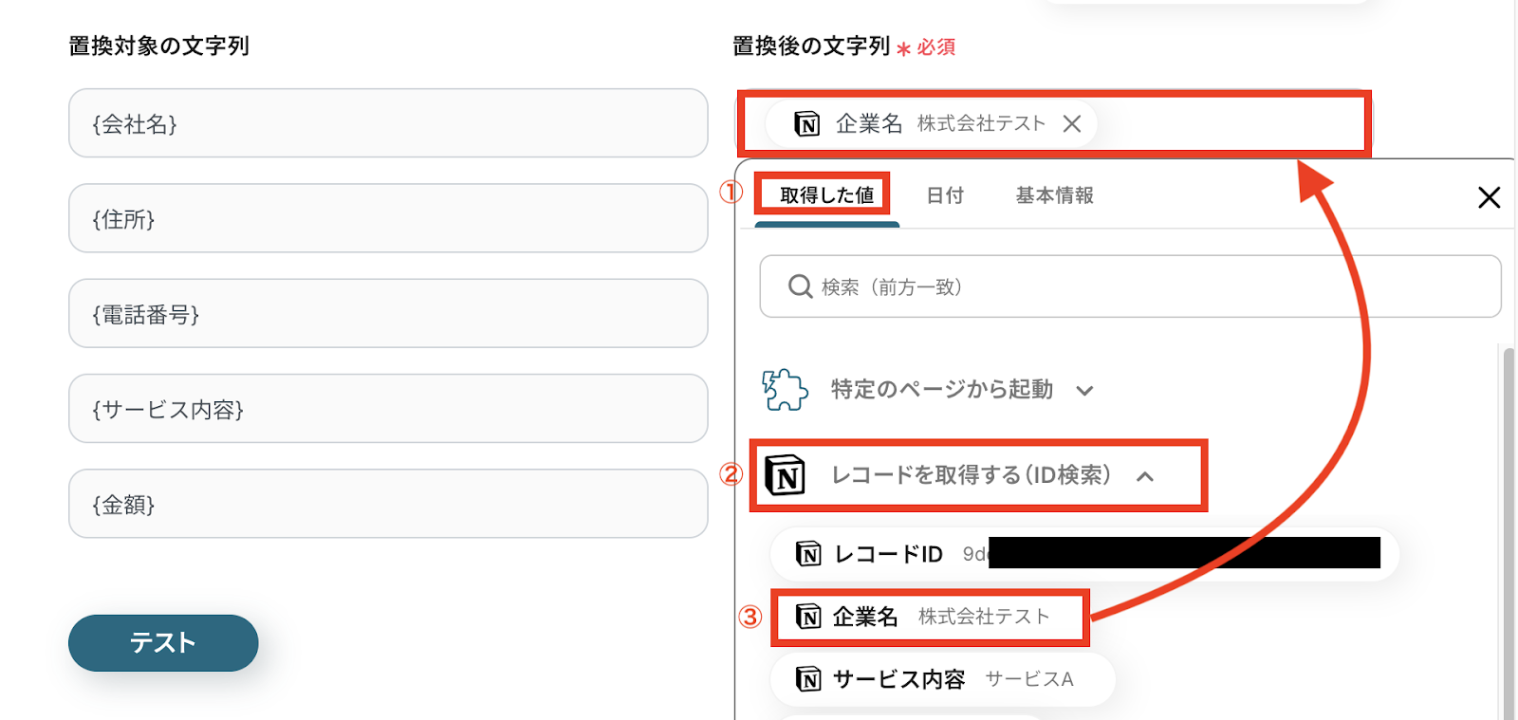The image size is (1518, 720).
Task: Open the 日付 tab
Action: [945, 195]
